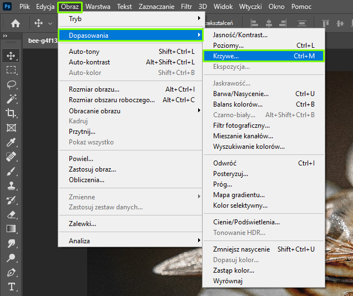Image resolution: width=353 pixels, height=296 pixels.
Task: Select the Dodge tool
Action: coord(11,258)
